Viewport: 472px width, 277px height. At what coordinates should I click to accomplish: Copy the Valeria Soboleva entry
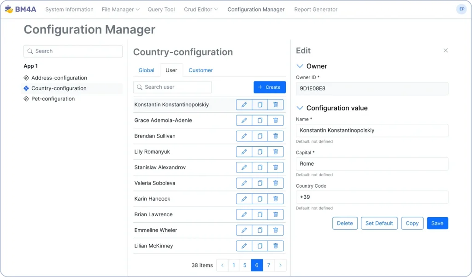tap(260, 183)
